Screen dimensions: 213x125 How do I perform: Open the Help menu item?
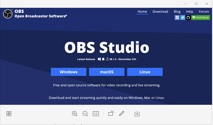click(x=189, y=12)
